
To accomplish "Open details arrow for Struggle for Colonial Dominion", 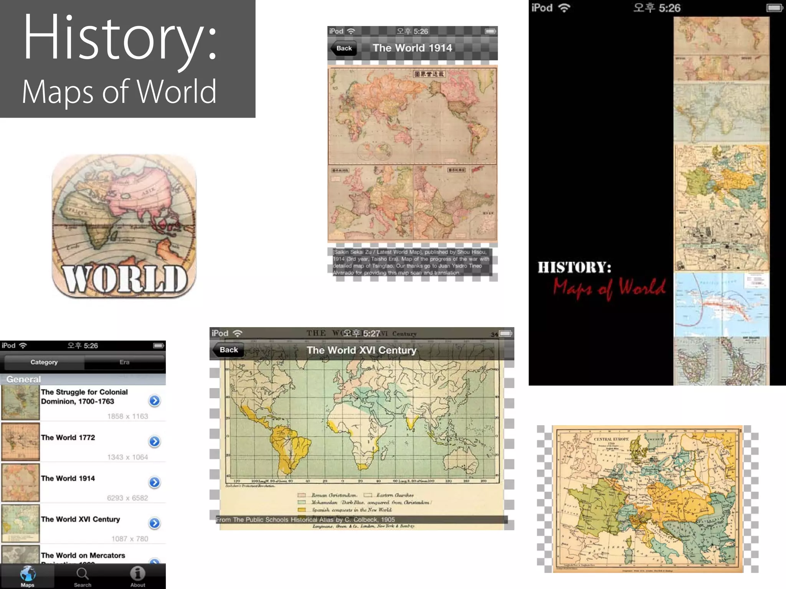I will pyautogui.click(x=154, y=401).
